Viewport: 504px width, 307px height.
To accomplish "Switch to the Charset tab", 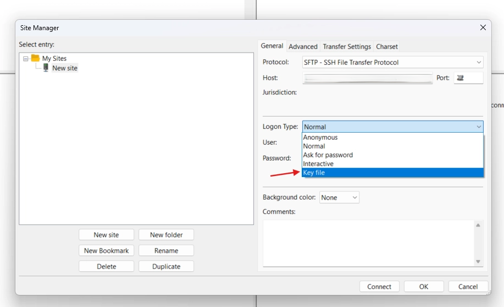I will click(x=387, y=47).
